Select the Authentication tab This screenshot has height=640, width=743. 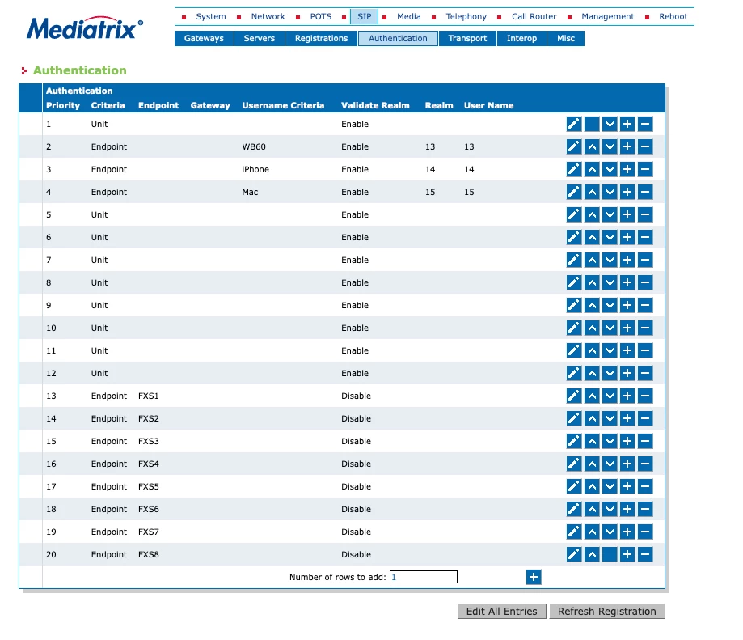click(x=398, y=38)
